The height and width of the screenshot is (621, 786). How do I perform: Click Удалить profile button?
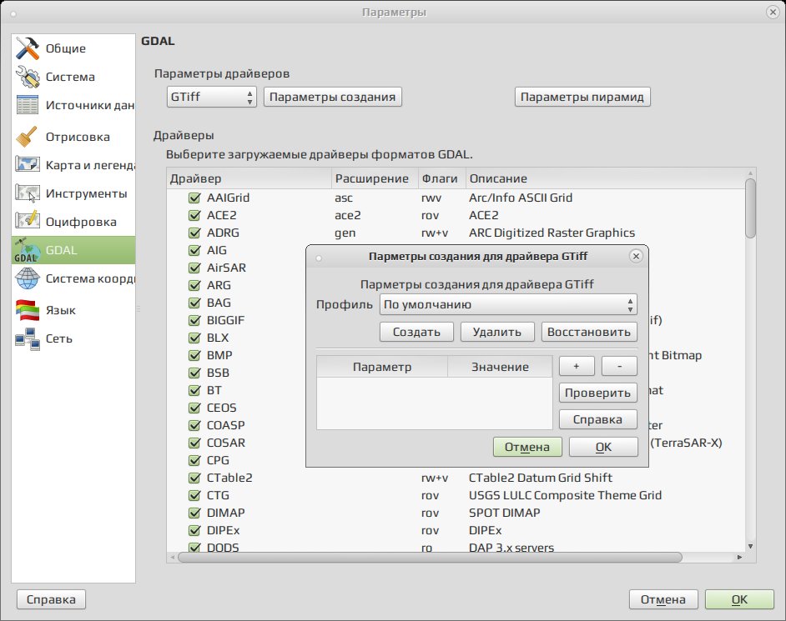click(x=497, y=332)
